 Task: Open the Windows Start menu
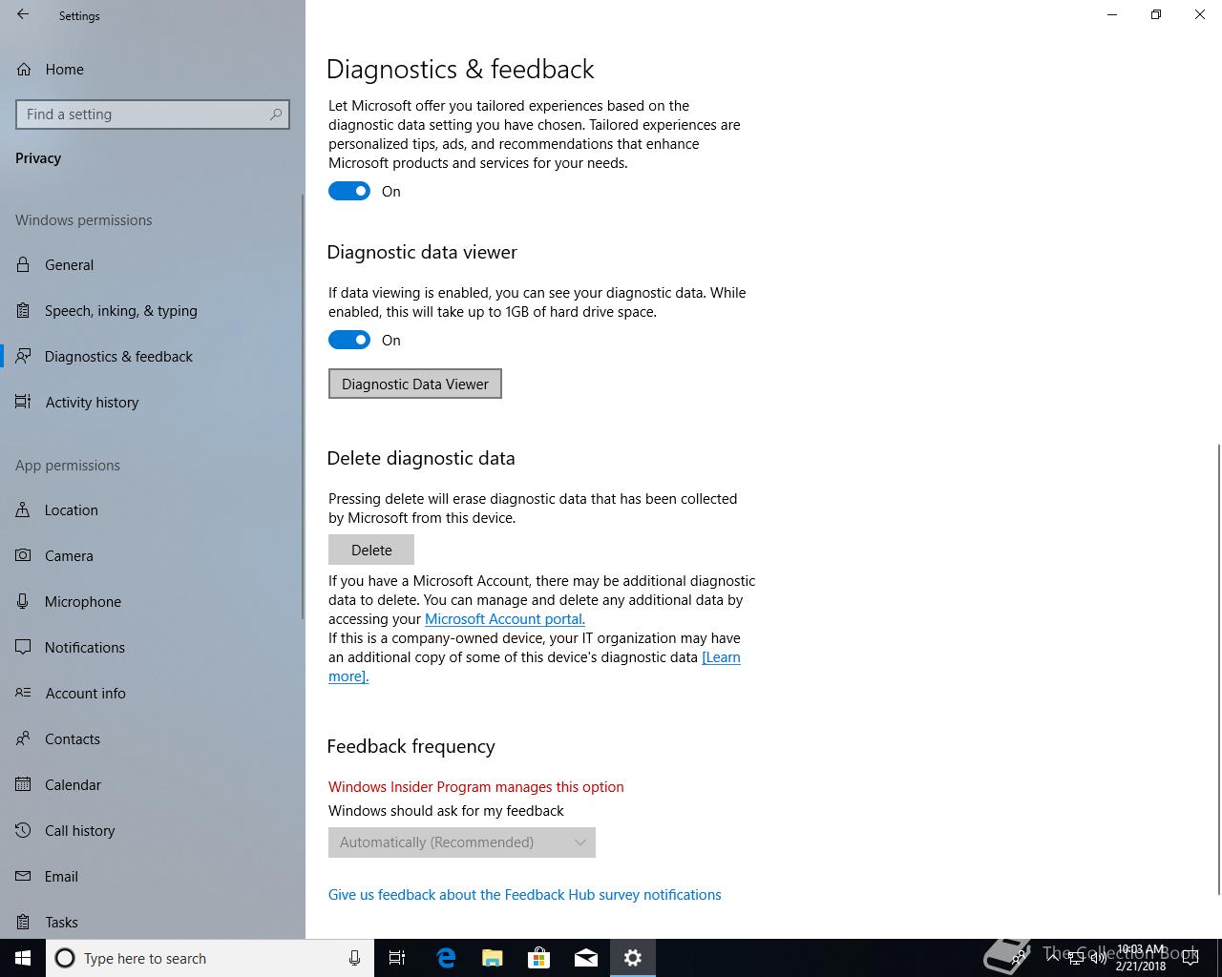(23, 958)
